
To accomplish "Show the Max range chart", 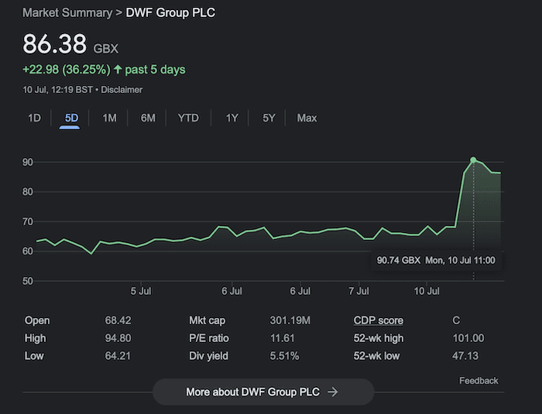I will (x=307, y=118).
